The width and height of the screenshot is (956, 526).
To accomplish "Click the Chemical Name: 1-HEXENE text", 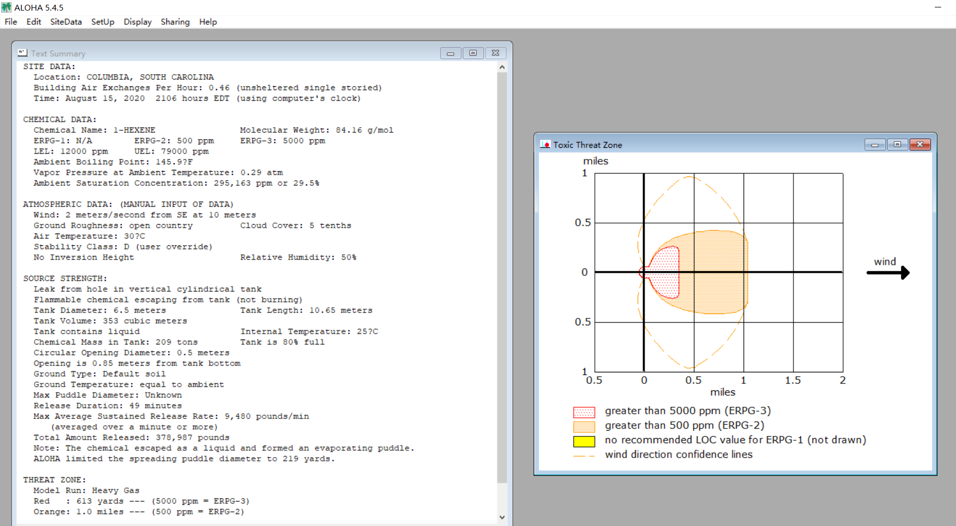I will coord(95,130).
